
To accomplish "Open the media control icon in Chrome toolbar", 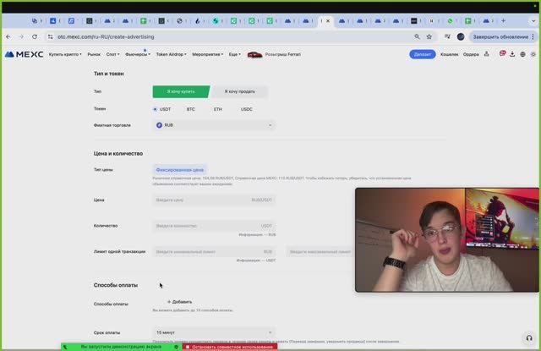I will (447, 36).
